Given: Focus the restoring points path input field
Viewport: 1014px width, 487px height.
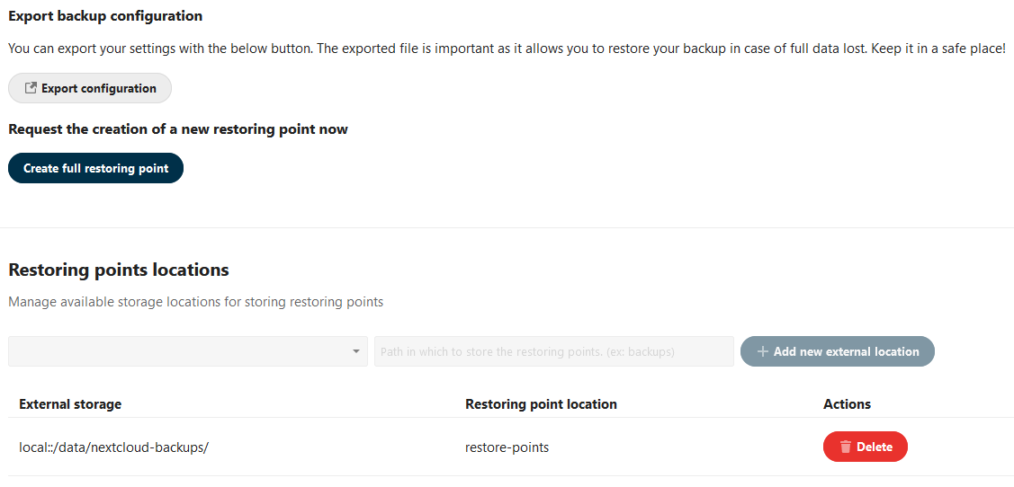Looking at the screenshot, I should [x=553, y=351].
